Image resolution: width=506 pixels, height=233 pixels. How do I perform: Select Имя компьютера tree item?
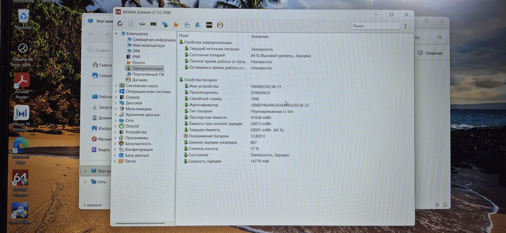[x=145, y=45]
